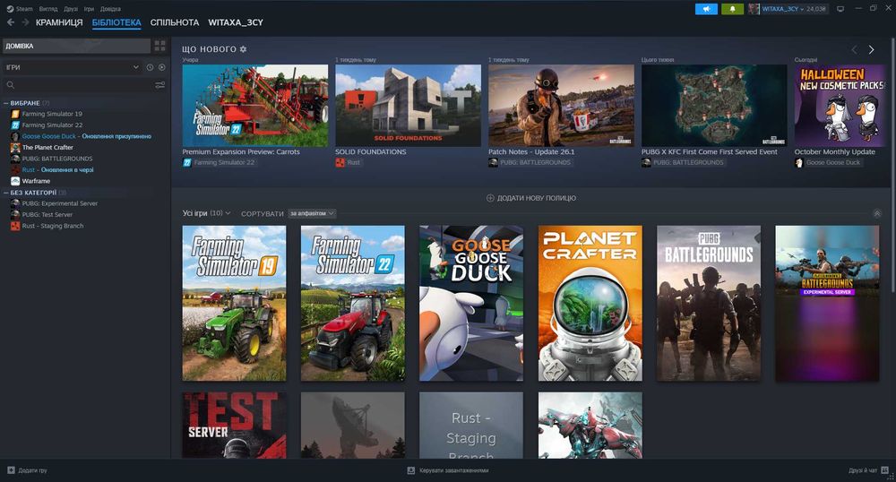Viewport: 896px width, 482px height.
Task: Collapse shelf with the double-chevron icon
Action: tap(877, 213)
